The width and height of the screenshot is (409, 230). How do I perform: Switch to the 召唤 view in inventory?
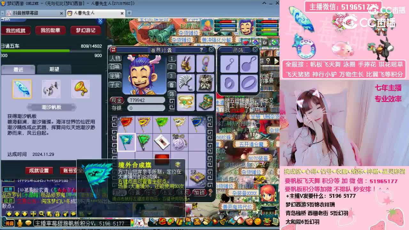point(115,67)
